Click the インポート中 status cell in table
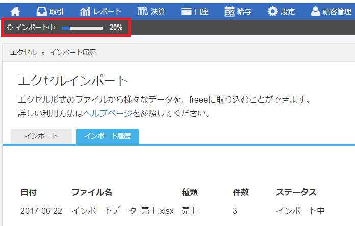The width and height of the screenshot is (355, 226). [x=300, y=211]
